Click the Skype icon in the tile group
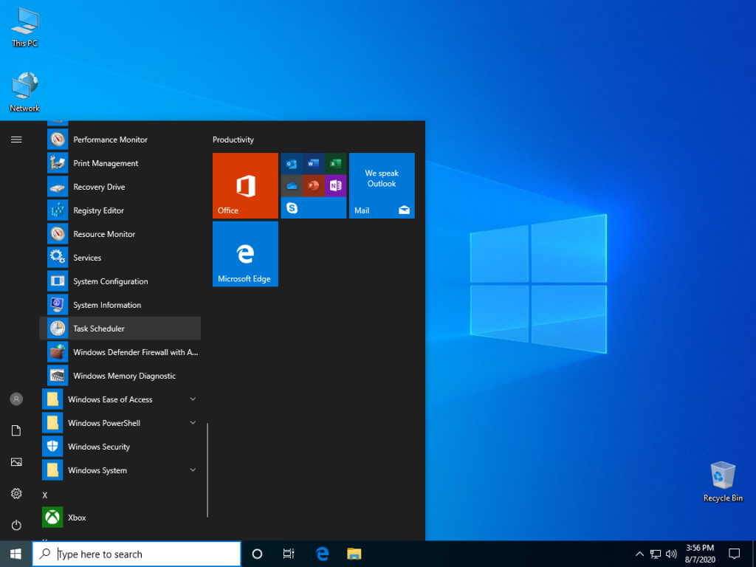 coord(292,207)
